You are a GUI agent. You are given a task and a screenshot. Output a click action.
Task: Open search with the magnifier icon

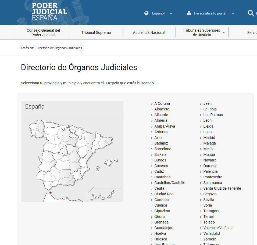[251, 13]
